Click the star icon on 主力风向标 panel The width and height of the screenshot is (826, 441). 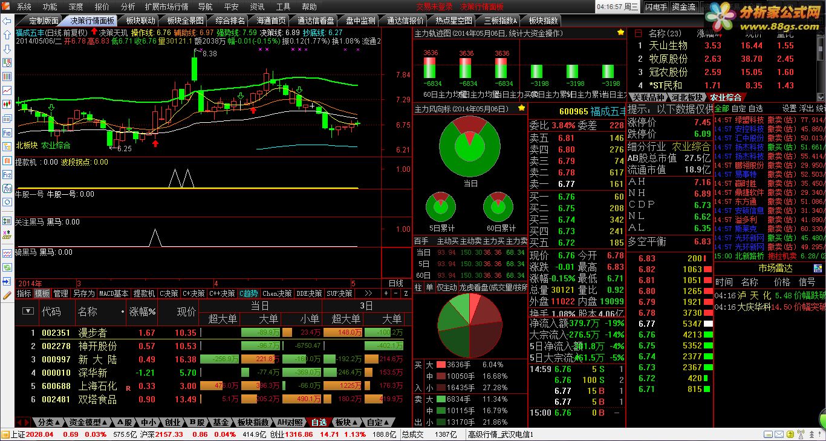522,108
